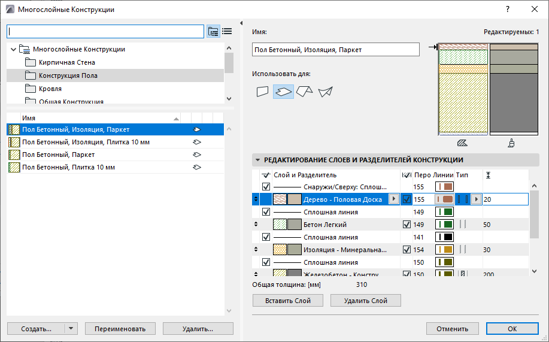Click the help question mark
Viewport: 549px width, 342px height.
point(508,10)
